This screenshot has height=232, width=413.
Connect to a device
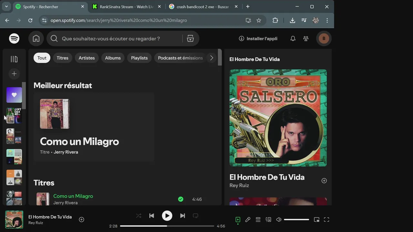(x=268, y=220)
